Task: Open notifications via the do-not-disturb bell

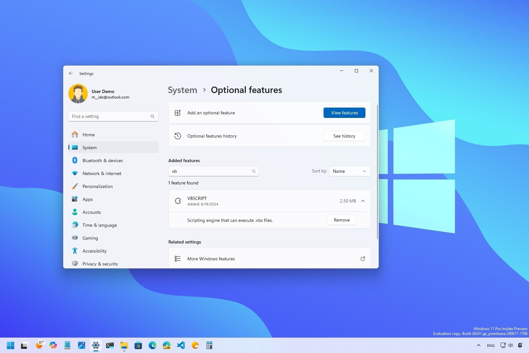Action: click(x=520, y=345)
